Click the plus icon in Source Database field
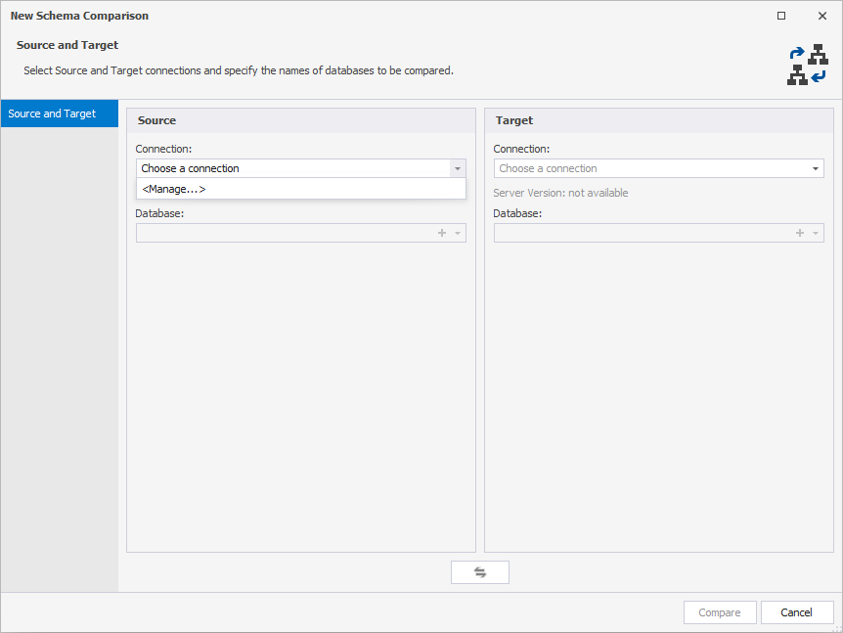Viewport: 843px width, 633px height. (x=442, y=233)
